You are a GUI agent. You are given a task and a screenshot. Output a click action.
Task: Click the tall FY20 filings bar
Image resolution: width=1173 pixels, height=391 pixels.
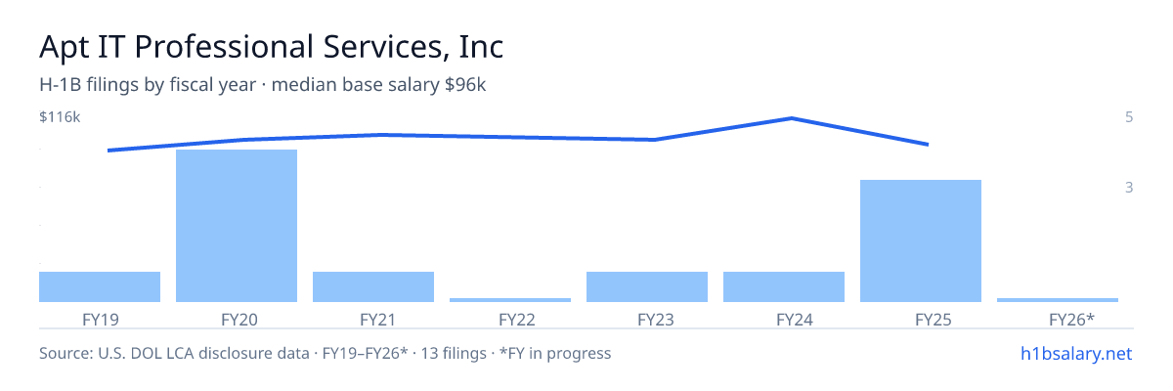point(237,226)
